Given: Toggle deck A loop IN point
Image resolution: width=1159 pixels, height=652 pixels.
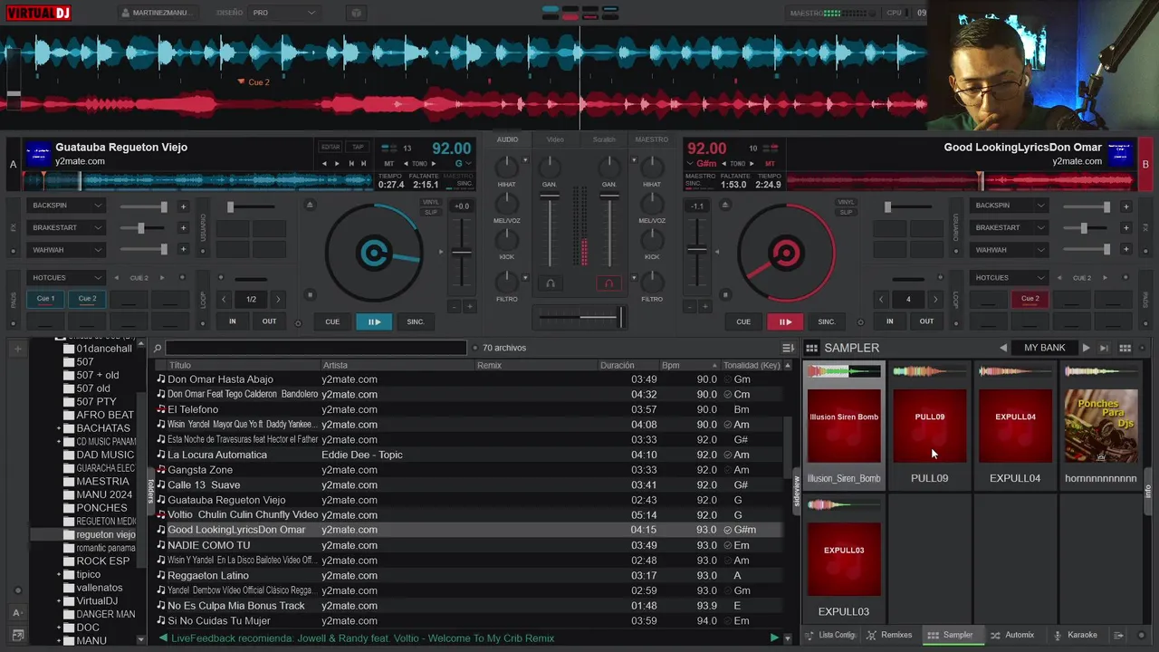Looking at the screenshot, I should (x=233, y=321).
